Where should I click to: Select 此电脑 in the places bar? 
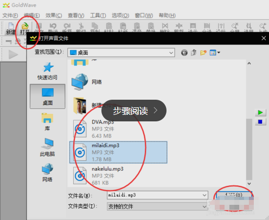47,147
